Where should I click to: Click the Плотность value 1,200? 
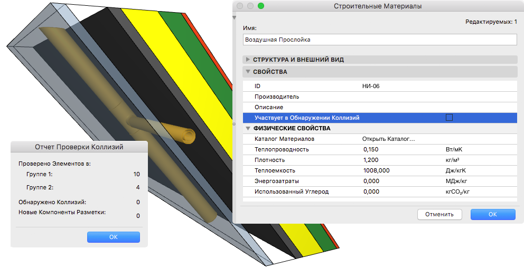click(371, 160)
